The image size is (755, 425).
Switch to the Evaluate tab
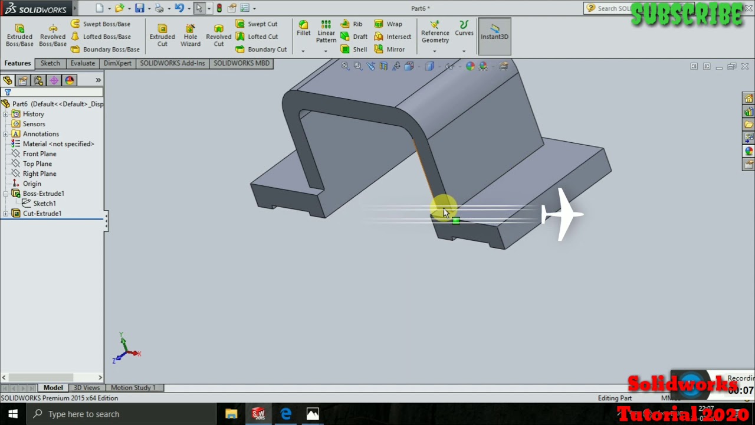[x=83, y=63]
